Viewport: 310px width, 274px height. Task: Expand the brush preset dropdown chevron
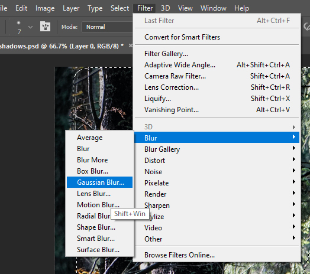[x=30, y=27]
